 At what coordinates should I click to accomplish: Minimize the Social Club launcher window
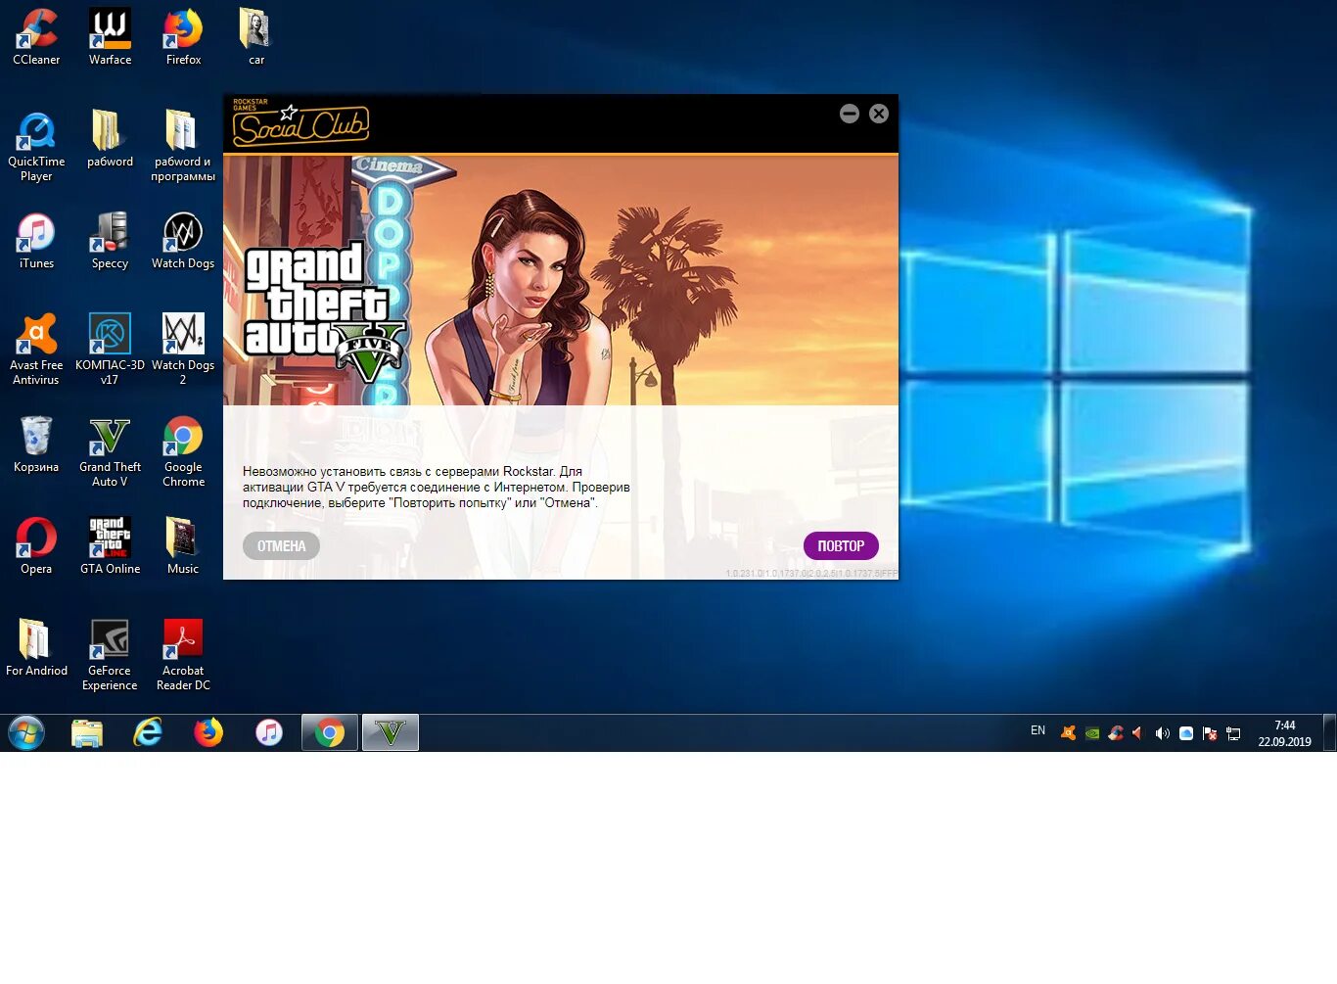click(x=850, y=114)
